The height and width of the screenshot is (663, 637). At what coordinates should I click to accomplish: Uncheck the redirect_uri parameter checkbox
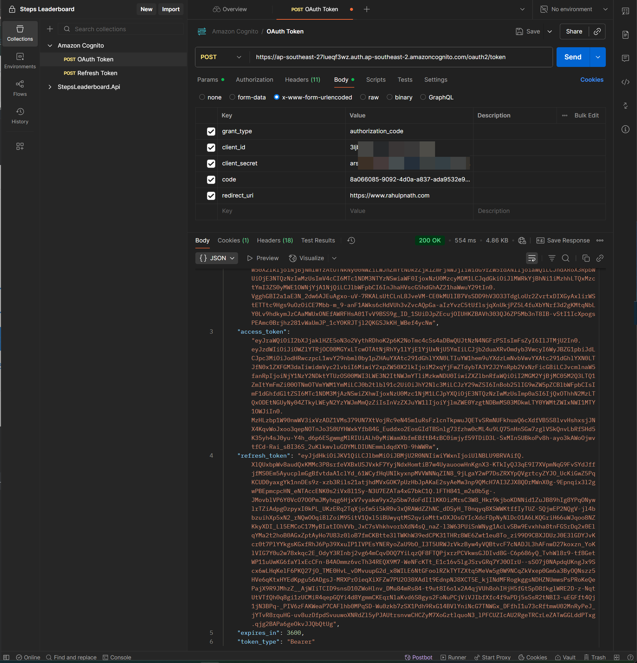(211, 196)
